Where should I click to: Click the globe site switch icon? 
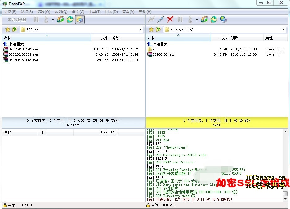pyautogui.click(x=224, y=20)
